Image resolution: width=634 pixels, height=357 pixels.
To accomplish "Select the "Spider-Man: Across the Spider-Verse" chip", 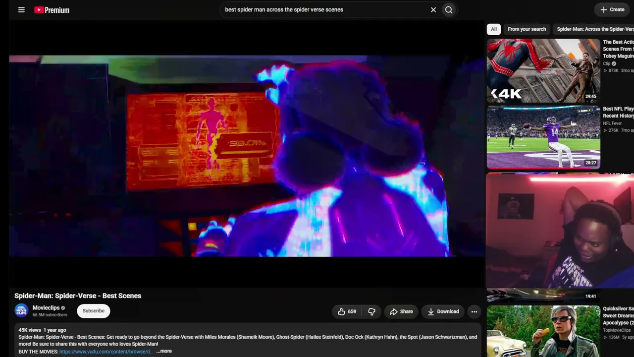I will pos(595,29).
